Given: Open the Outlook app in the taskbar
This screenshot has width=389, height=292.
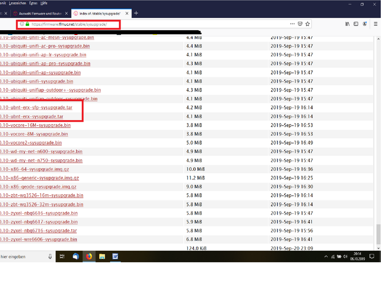Looking at the screenshot, I should 76,256.
